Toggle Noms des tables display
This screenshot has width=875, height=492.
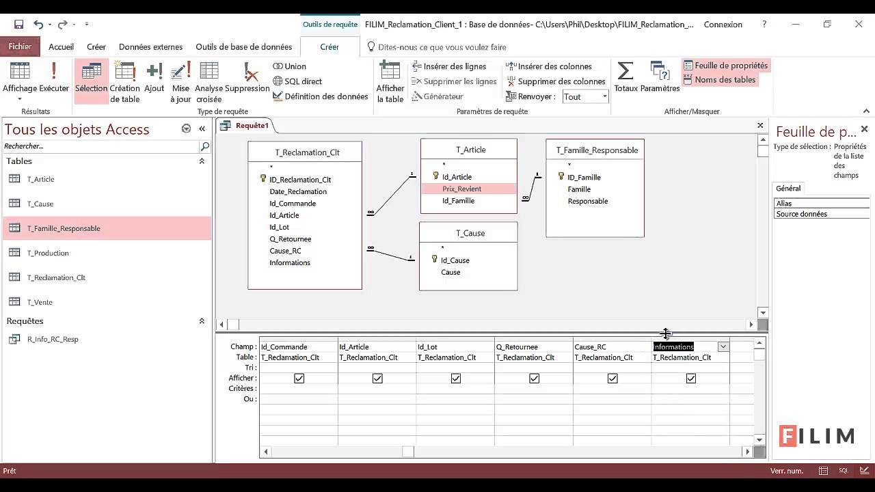coord(719,79)
